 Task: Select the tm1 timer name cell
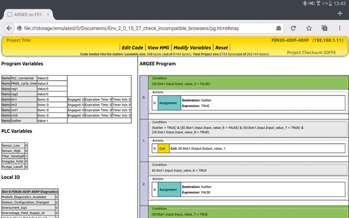click(x=24, y=99)
